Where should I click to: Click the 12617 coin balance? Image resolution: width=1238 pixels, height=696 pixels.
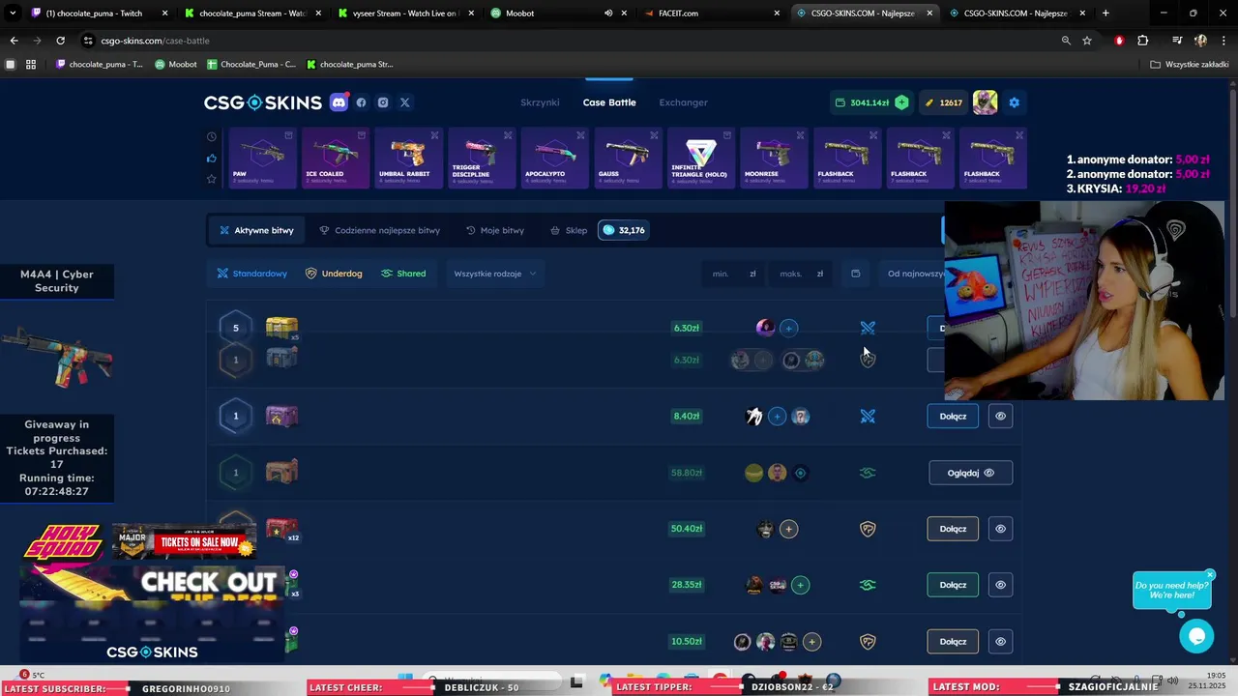pyautogui.click(x=943, y=102)
